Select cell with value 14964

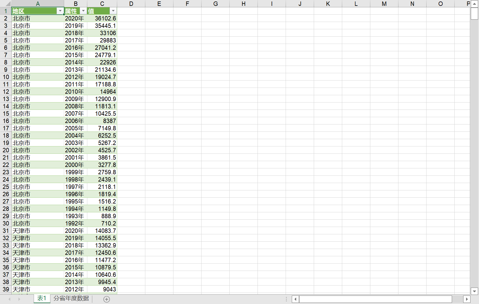(x=102, y=92)
